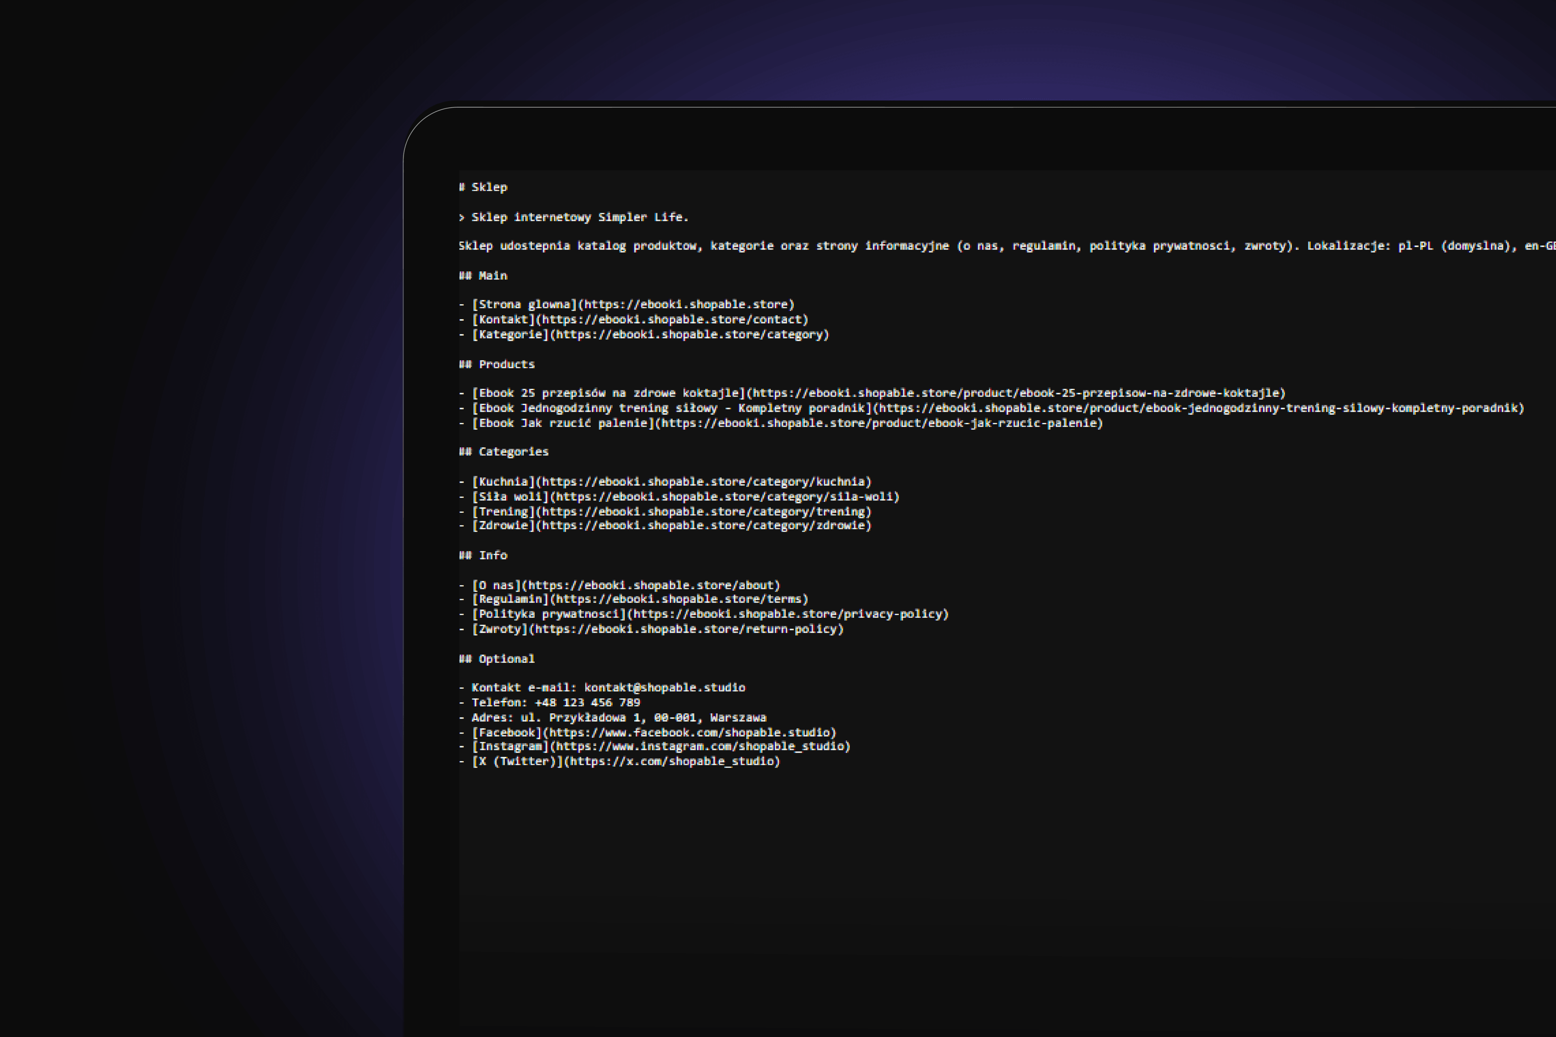The height and width of the screenshot is (1037, 1556).
Task: Click the "Ebook Jak rzucić palenie" line
Action: tap(781, 423)
